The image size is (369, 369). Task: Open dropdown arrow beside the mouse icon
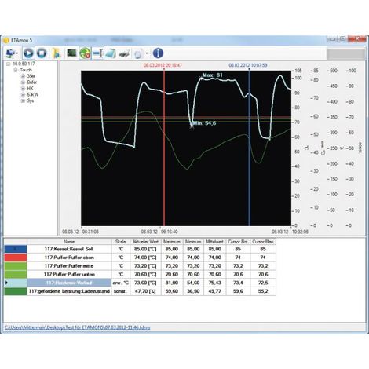[x=147, y=53]
